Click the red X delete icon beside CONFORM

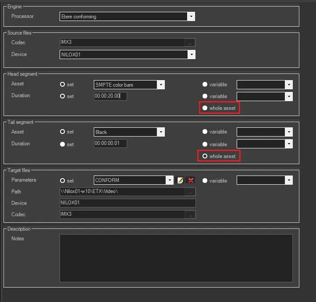[x=191, y=180]
